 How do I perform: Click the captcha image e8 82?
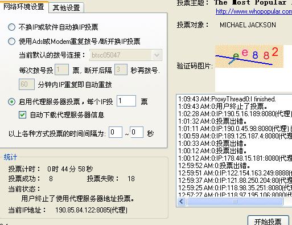pos(249,56)
